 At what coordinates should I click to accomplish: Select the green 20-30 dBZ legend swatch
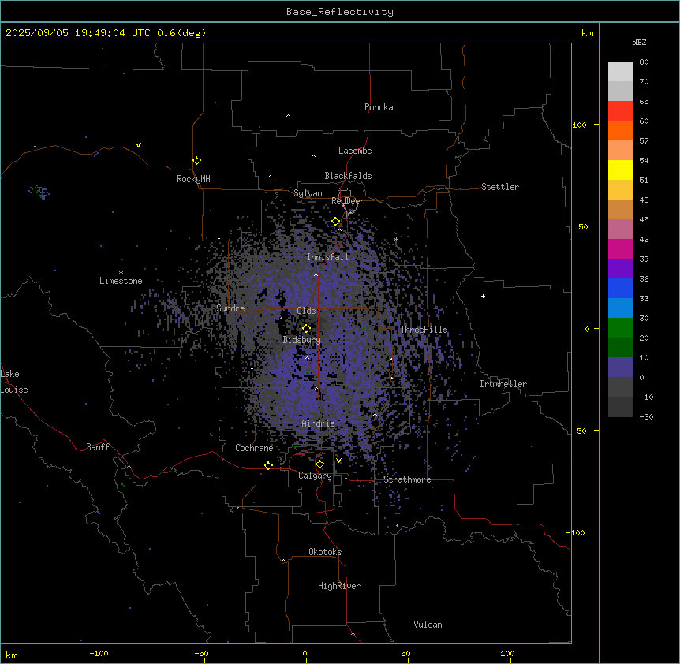pyautogui.click(x=620, y=328)
